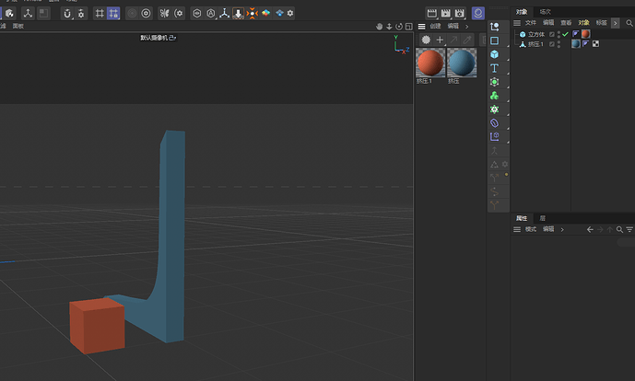Click the 模式 button in Attributes panel
The width and height of the screenshot is (635, 381).
coord(530,229)
